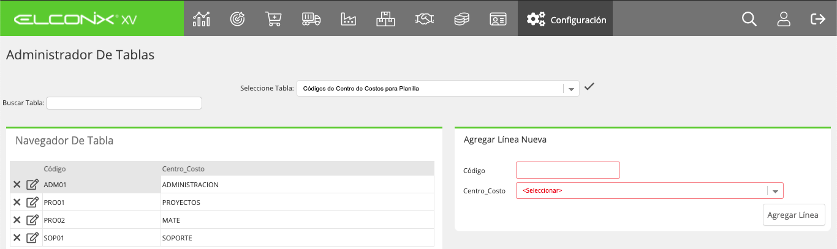This screenshot has width=837, height=249.
Task: Select the PRO01 code cell
Action: [100, 202]
